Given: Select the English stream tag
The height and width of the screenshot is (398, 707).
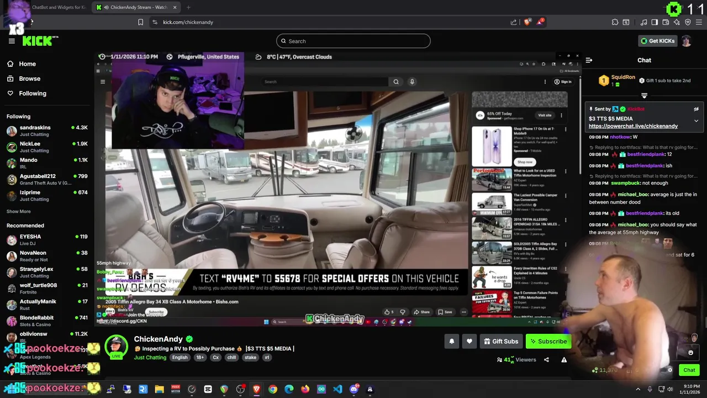Looking at the screenshot, I should click(180, 358).
